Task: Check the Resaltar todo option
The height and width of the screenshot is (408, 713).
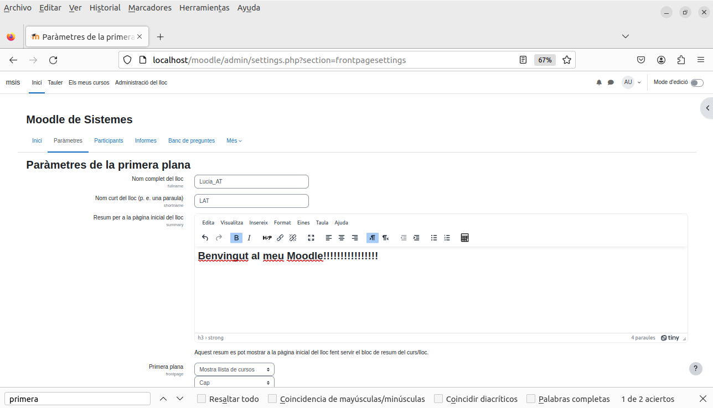Action: point(201,399)
